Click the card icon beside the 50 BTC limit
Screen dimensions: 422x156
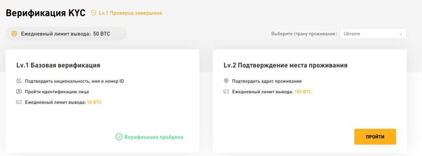click(19, 102)
